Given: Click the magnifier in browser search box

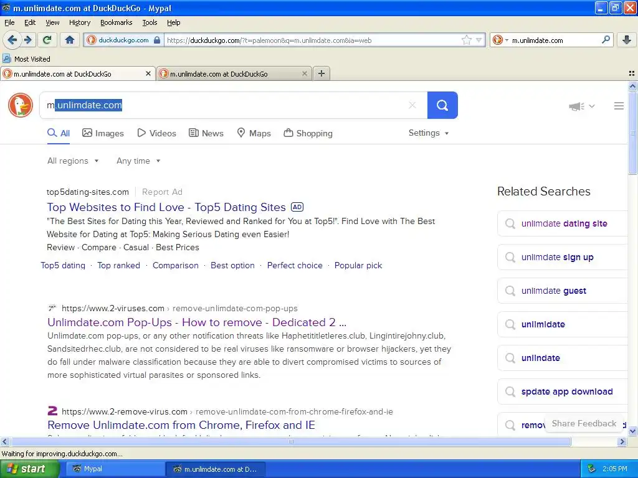Looking at the screenshot, I should [606, 40].
